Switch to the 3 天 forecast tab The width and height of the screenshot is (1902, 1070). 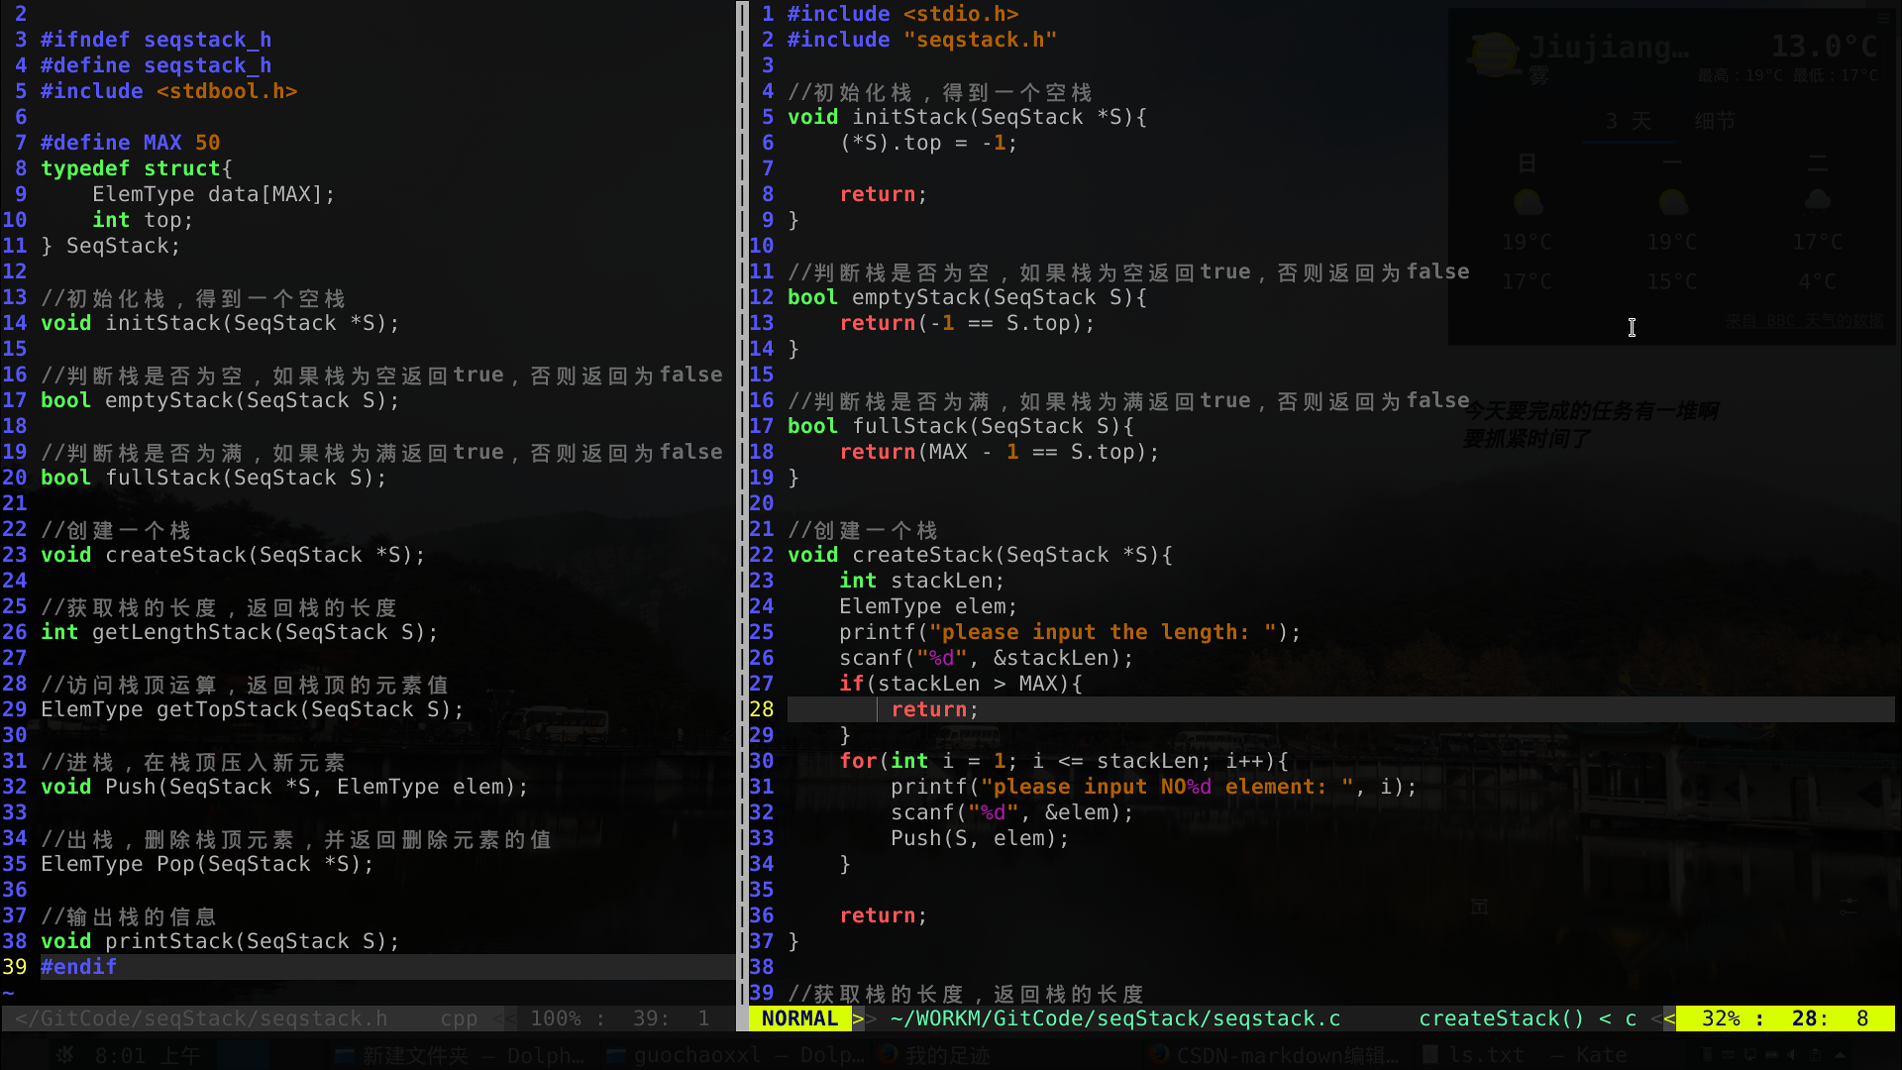pyautogui.click(x=1628, y=121)
